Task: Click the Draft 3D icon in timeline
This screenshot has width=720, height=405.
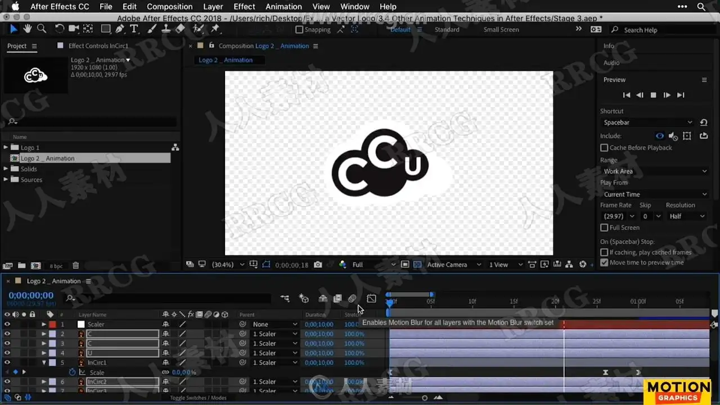Action: tap(304, 298)
